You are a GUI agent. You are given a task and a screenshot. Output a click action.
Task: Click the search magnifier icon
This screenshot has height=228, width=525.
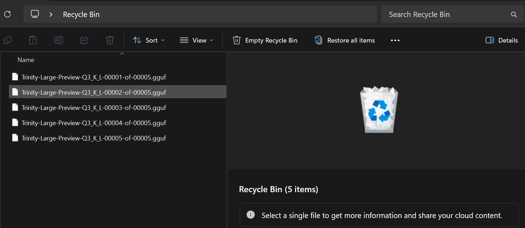tap(514, 15)
